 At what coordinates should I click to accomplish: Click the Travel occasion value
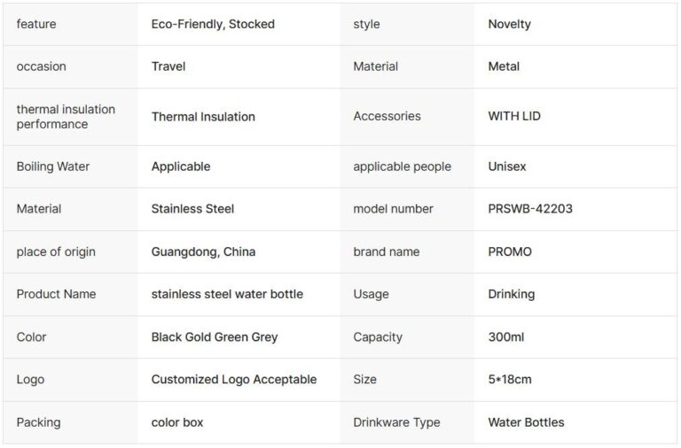click(x=168, y=66)
